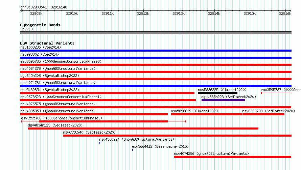Open dgv345n206 (ByrskaBishop2022) label
Viewport: 301px width, 170px height.
click(x=50, y=76)
